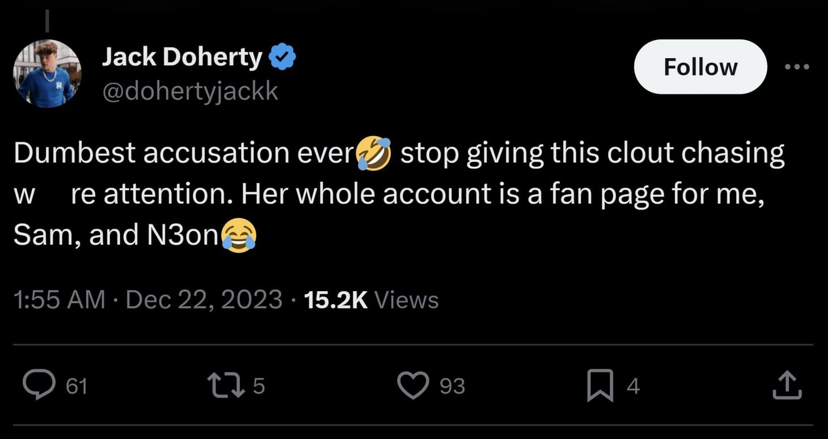Bookmark this tweet using the bookmark icon
Viewport: 828px width, 439px height.
point(599,385)
